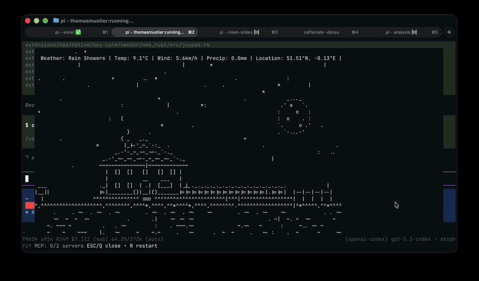Click the '↑963k' tokens-sent status
This screenshot has height=281, width=479.
click(30, 239)
